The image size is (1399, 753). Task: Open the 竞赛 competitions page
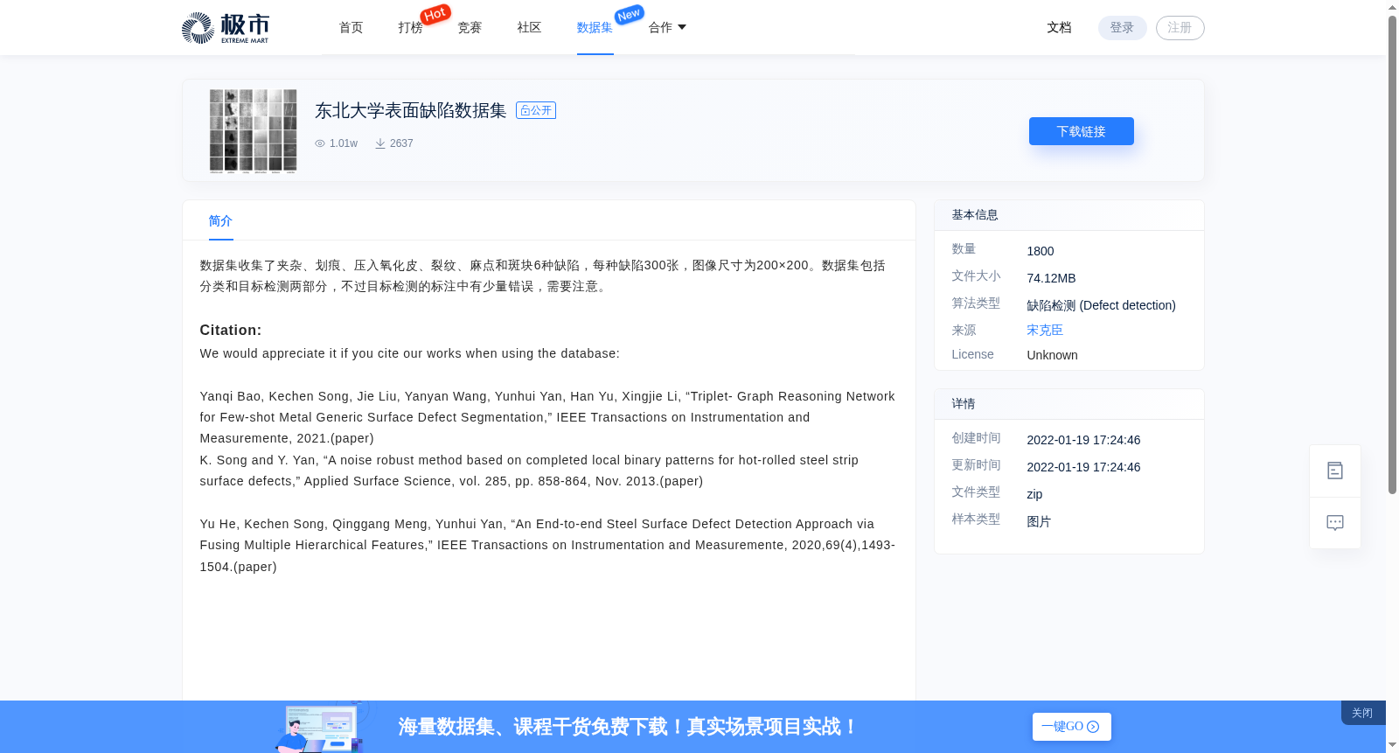pos(470,28)
